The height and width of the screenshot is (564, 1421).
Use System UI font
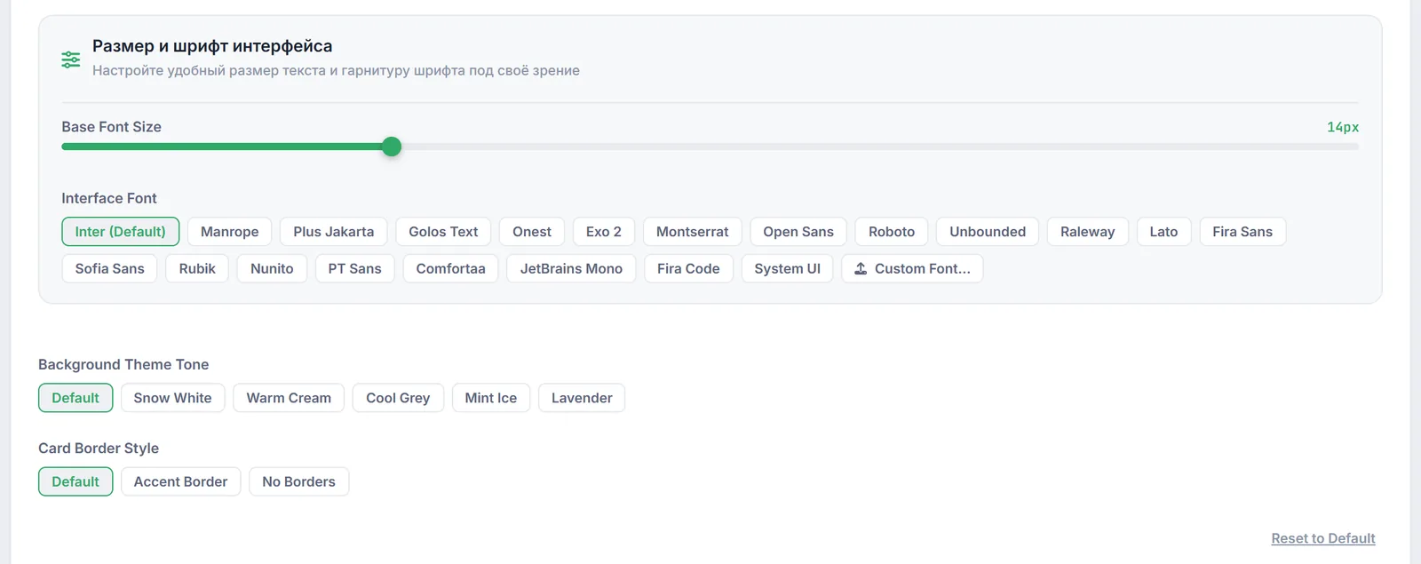click(788, 268)
